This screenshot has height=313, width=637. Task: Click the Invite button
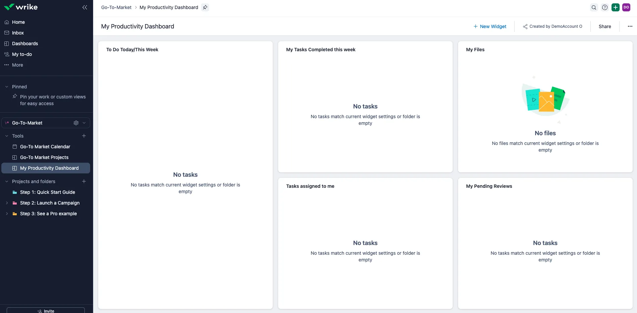click(x=46, y=310)
